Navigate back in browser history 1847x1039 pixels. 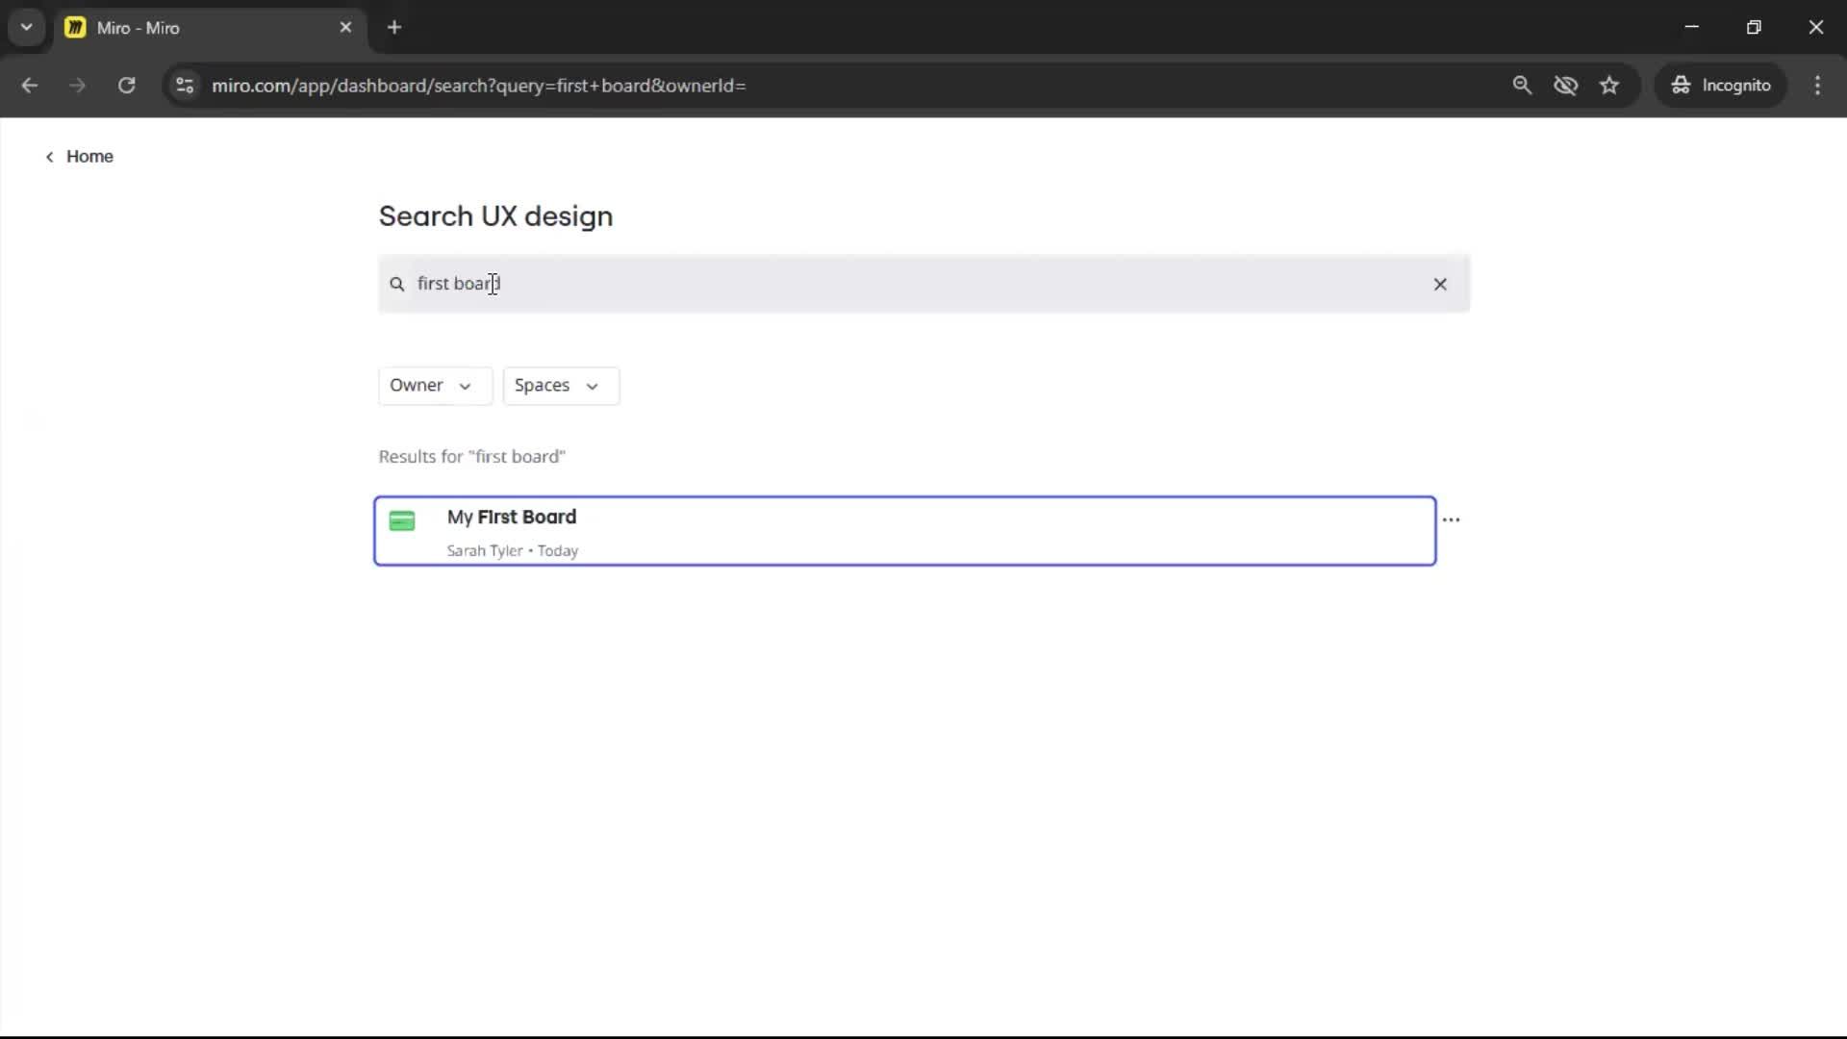[x=30, y=86]
